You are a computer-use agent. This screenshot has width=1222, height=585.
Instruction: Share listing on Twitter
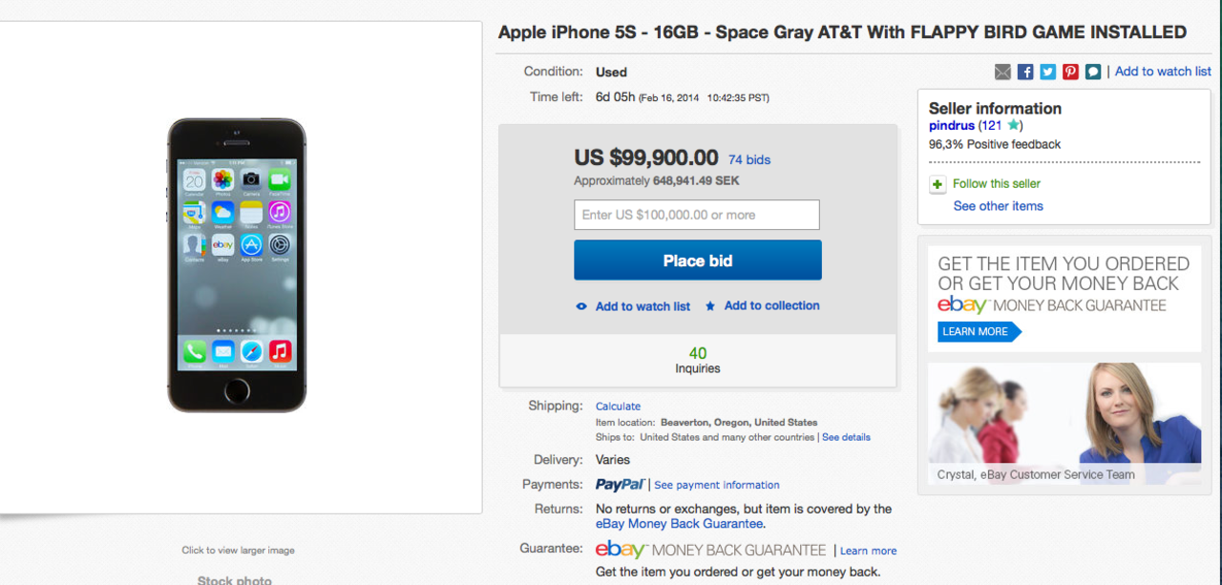(x=1048, y=72)
